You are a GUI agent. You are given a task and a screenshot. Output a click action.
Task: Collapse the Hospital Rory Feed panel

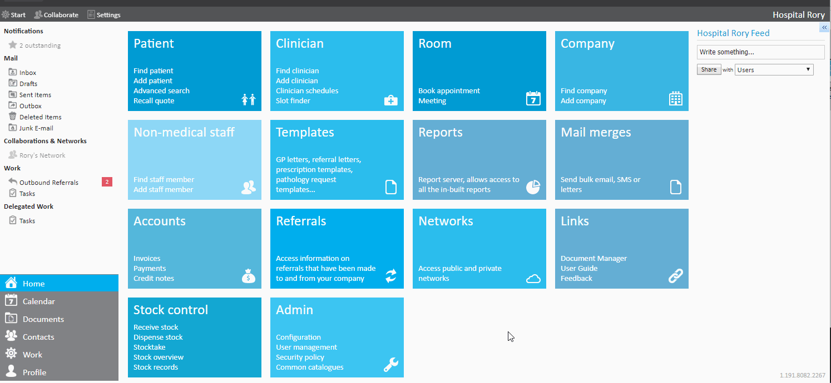click(824, 28)
